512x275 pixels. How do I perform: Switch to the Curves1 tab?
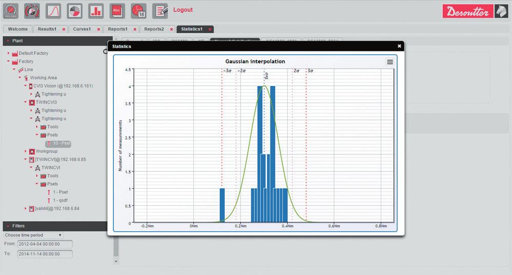82,29
